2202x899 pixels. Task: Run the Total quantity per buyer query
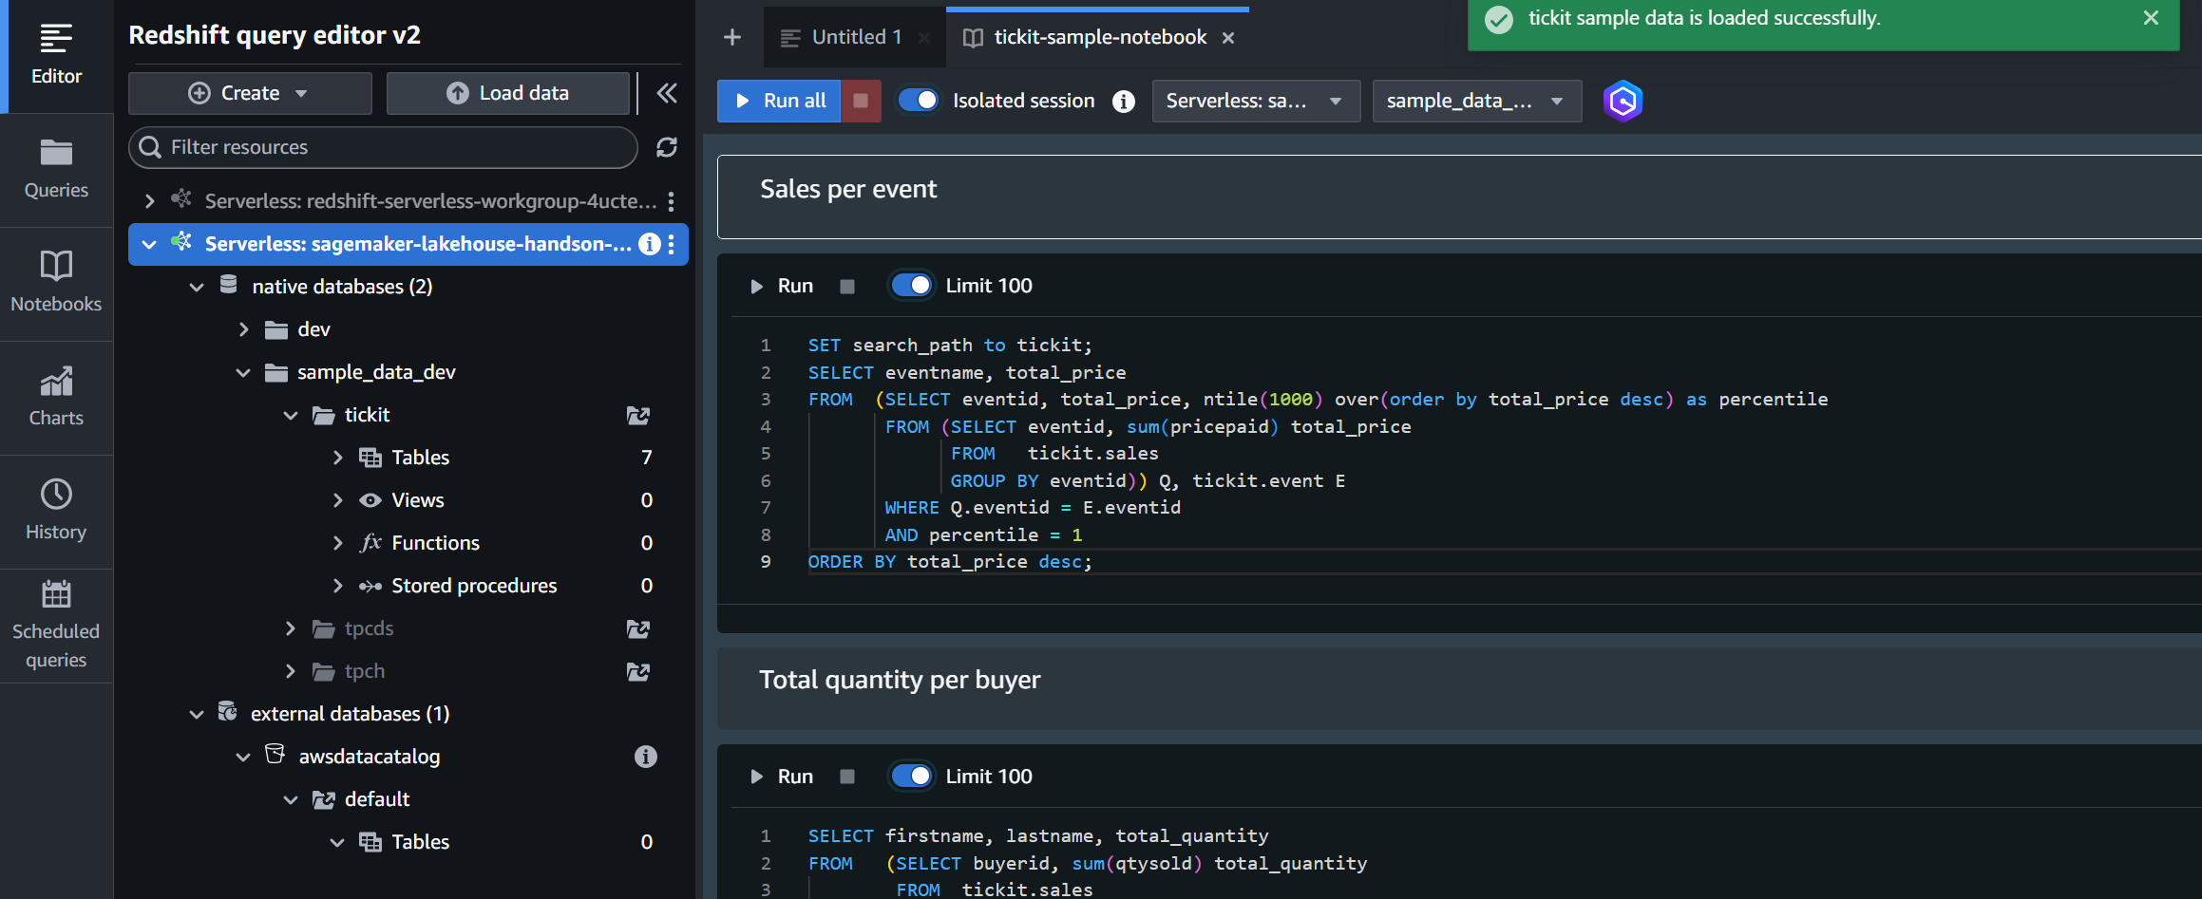point(782,777)
